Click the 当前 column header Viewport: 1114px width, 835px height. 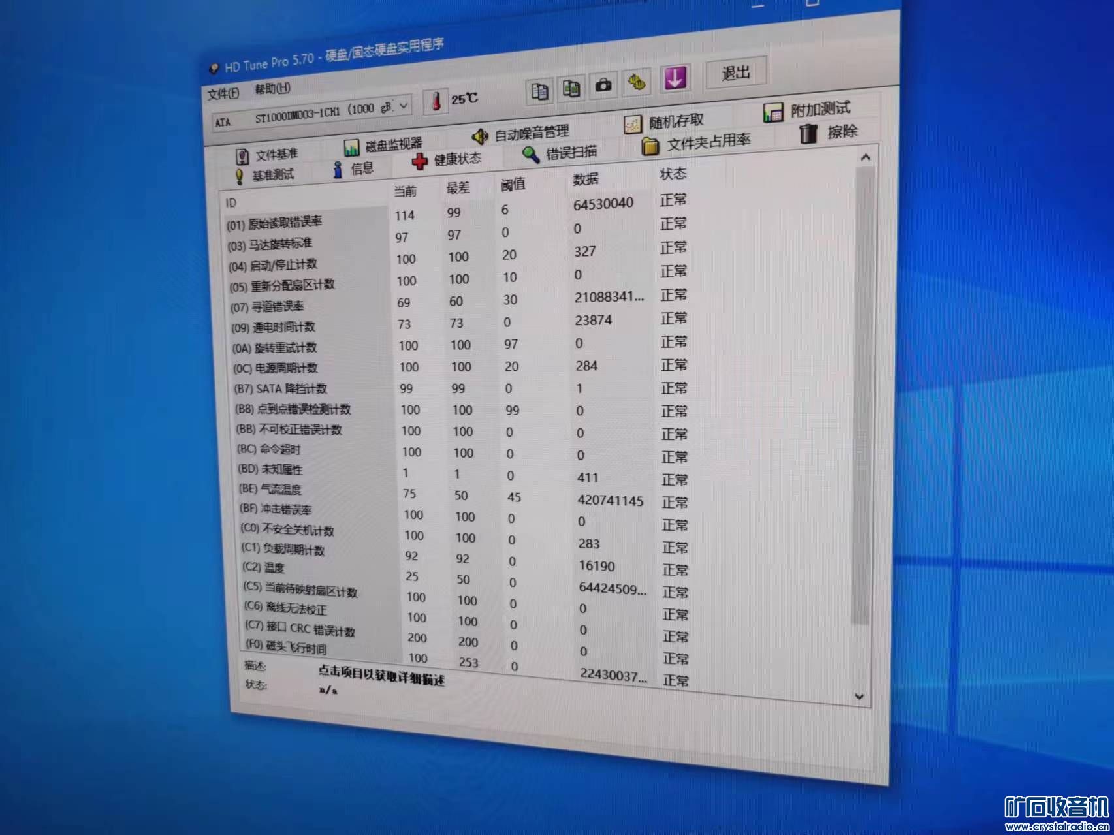click(406, 191)
